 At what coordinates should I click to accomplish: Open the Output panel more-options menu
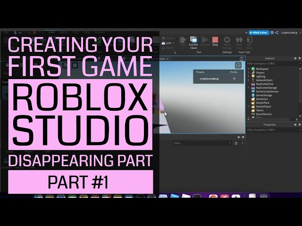click(x=242, y=143)
